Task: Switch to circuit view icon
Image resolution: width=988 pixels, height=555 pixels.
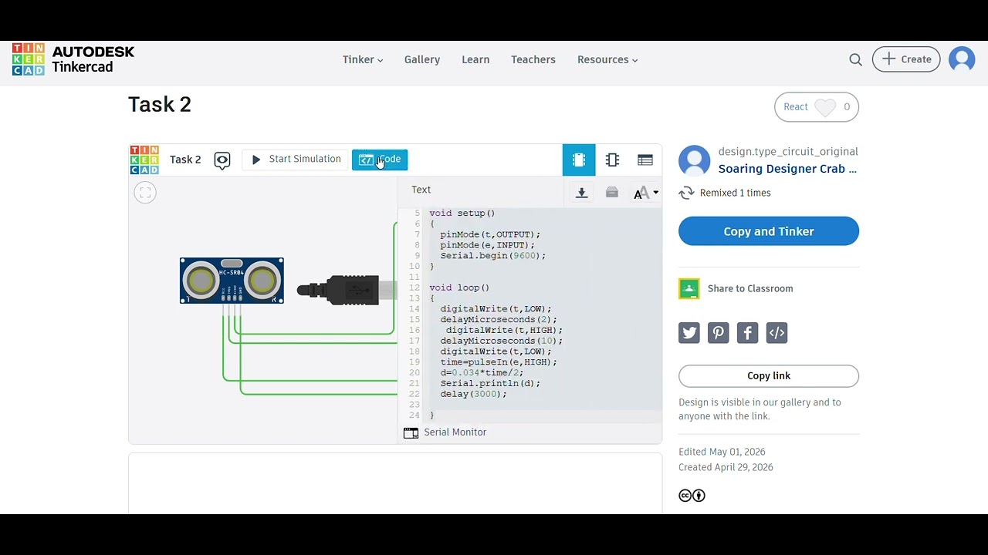Action: click(579, 160)
